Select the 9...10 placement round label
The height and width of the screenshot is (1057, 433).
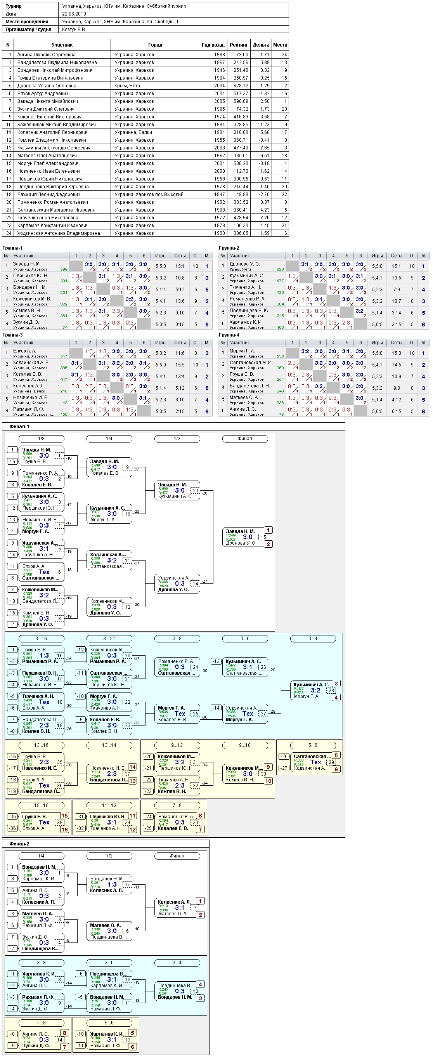[245, 745]
